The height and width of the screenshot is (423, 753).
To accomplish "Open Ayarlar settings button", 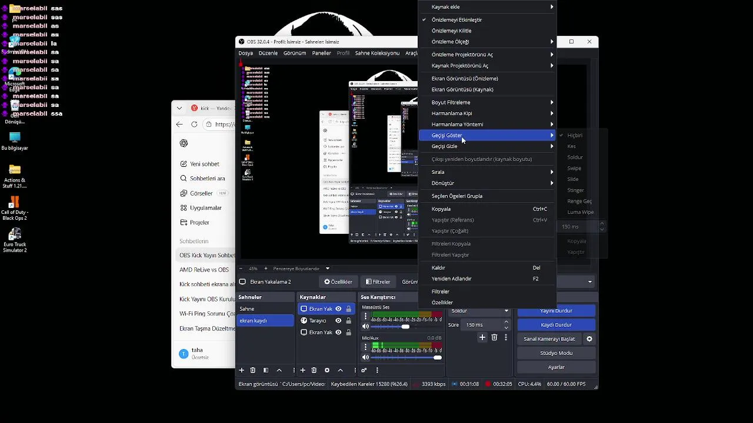I will (x=556, y=367).
